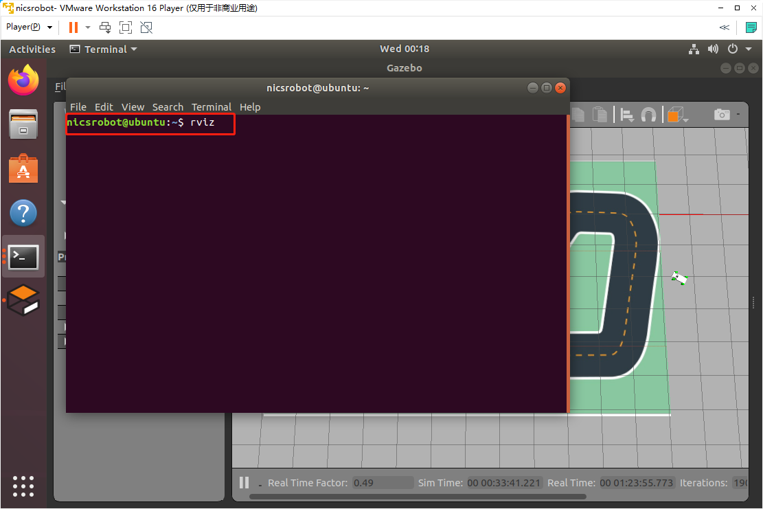Click the Real Time Factor value 0.49
Image resolution: width=763 pixels, height=509 pixels.
pos(383,483)
